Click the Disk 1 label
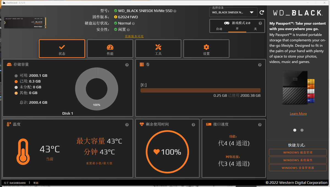Viewport: 330px width, 187px height. pos(68,113)
